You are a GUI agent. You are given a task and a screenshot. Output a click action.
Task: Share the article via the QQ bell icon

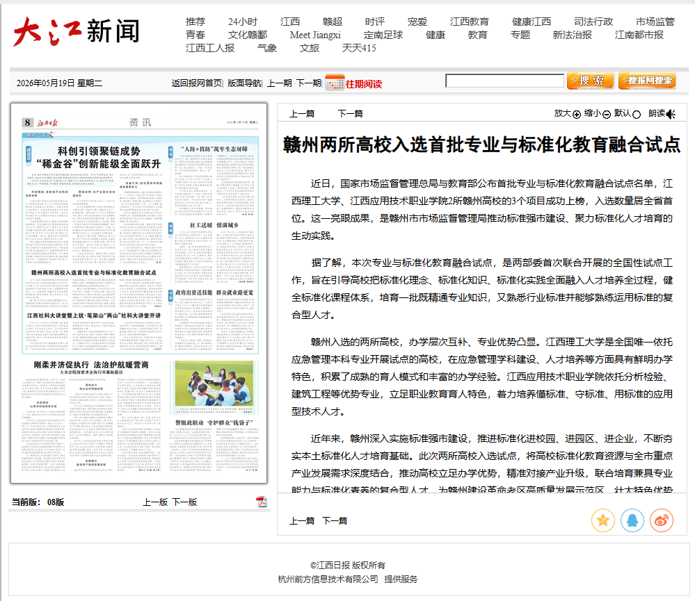click(632, 520)
